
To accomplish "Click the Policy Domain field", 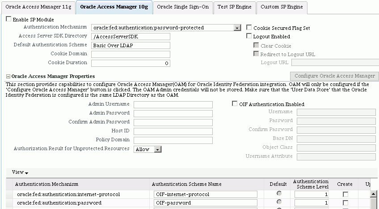I will pos(173,140).
